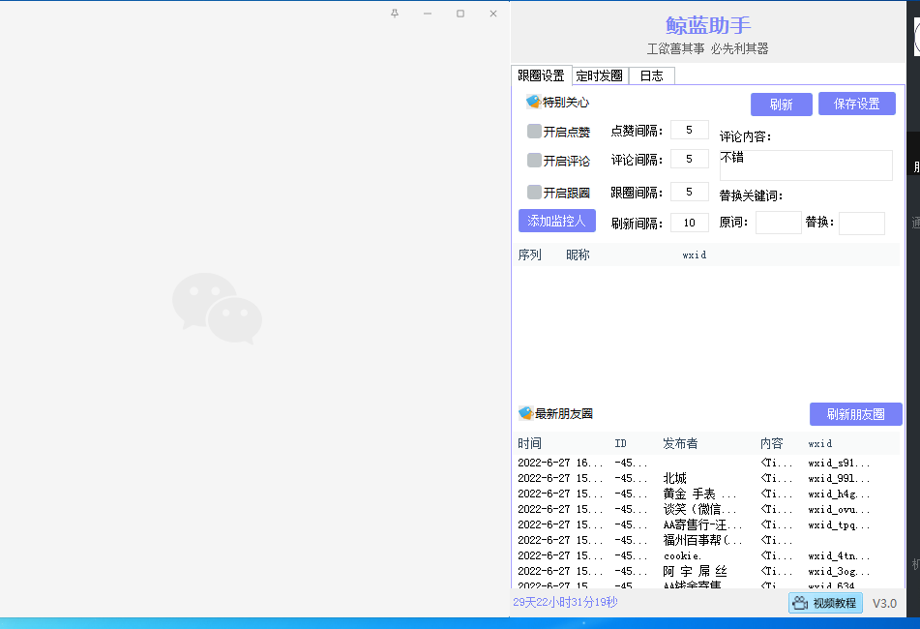Maximize the WeChat window
This screenshot has width=920, height=629.
(x=460, y=13)
